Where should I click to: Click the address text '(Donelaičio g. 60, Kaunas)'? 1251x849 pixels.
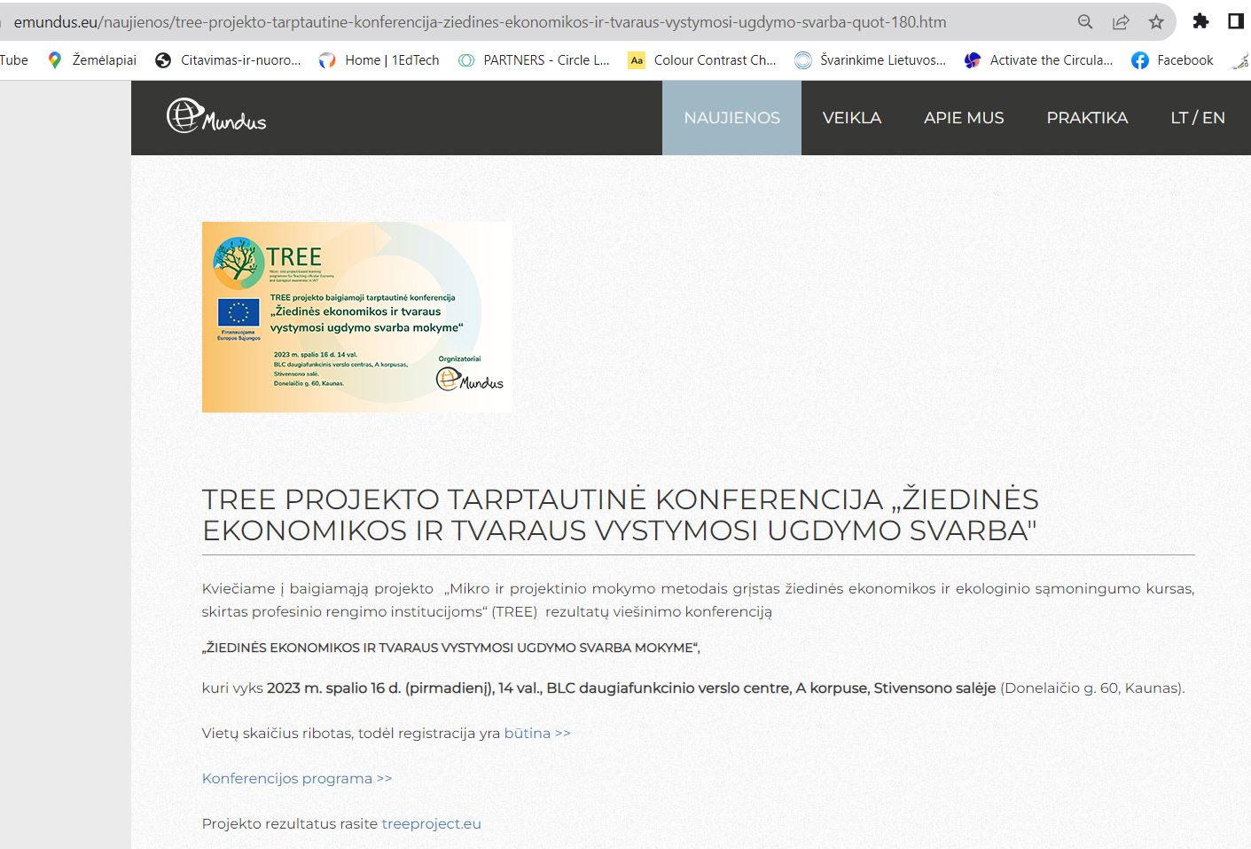pos(1092,688)
